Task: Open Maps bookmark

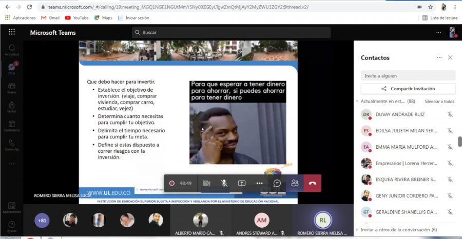Action: tap(103, 17)
